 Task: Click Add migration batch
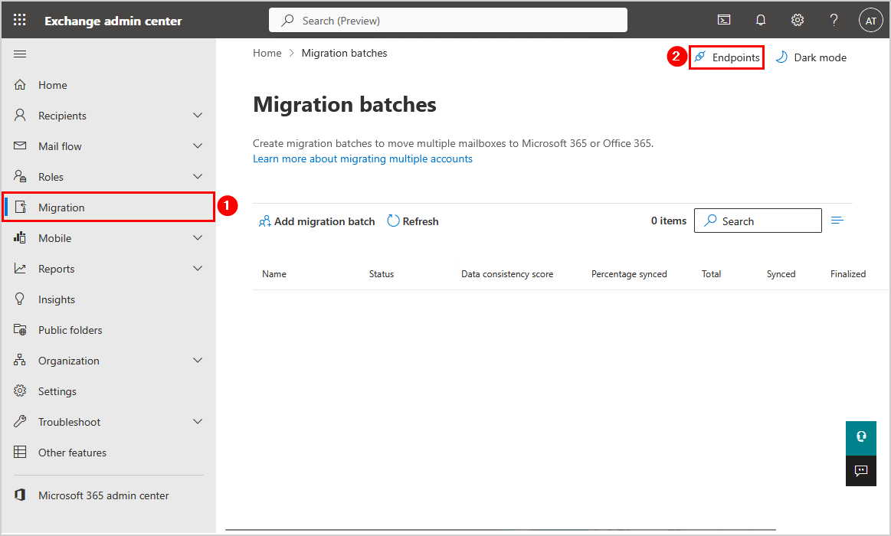point(316,221)
